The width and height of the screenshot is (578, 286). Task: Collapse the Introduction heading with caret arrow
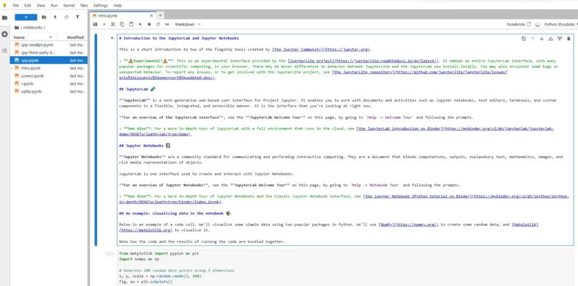click(112, 38)
